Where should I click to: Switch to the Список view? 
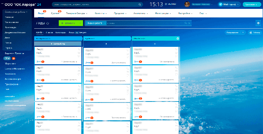click(x=49, y=32)
